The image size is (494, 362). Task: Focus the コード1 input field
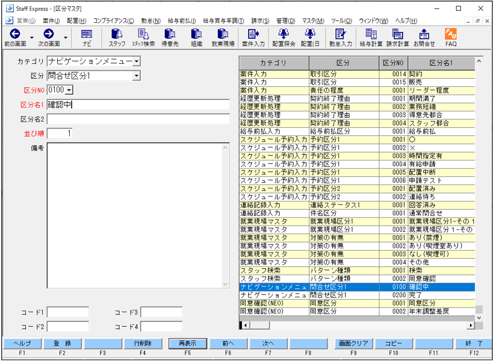pyautogui.click(x=67, y=312)
